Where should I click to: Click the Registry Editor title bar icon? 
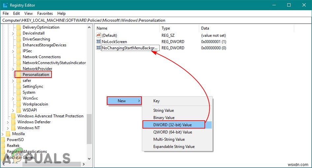tap(5, 5)
